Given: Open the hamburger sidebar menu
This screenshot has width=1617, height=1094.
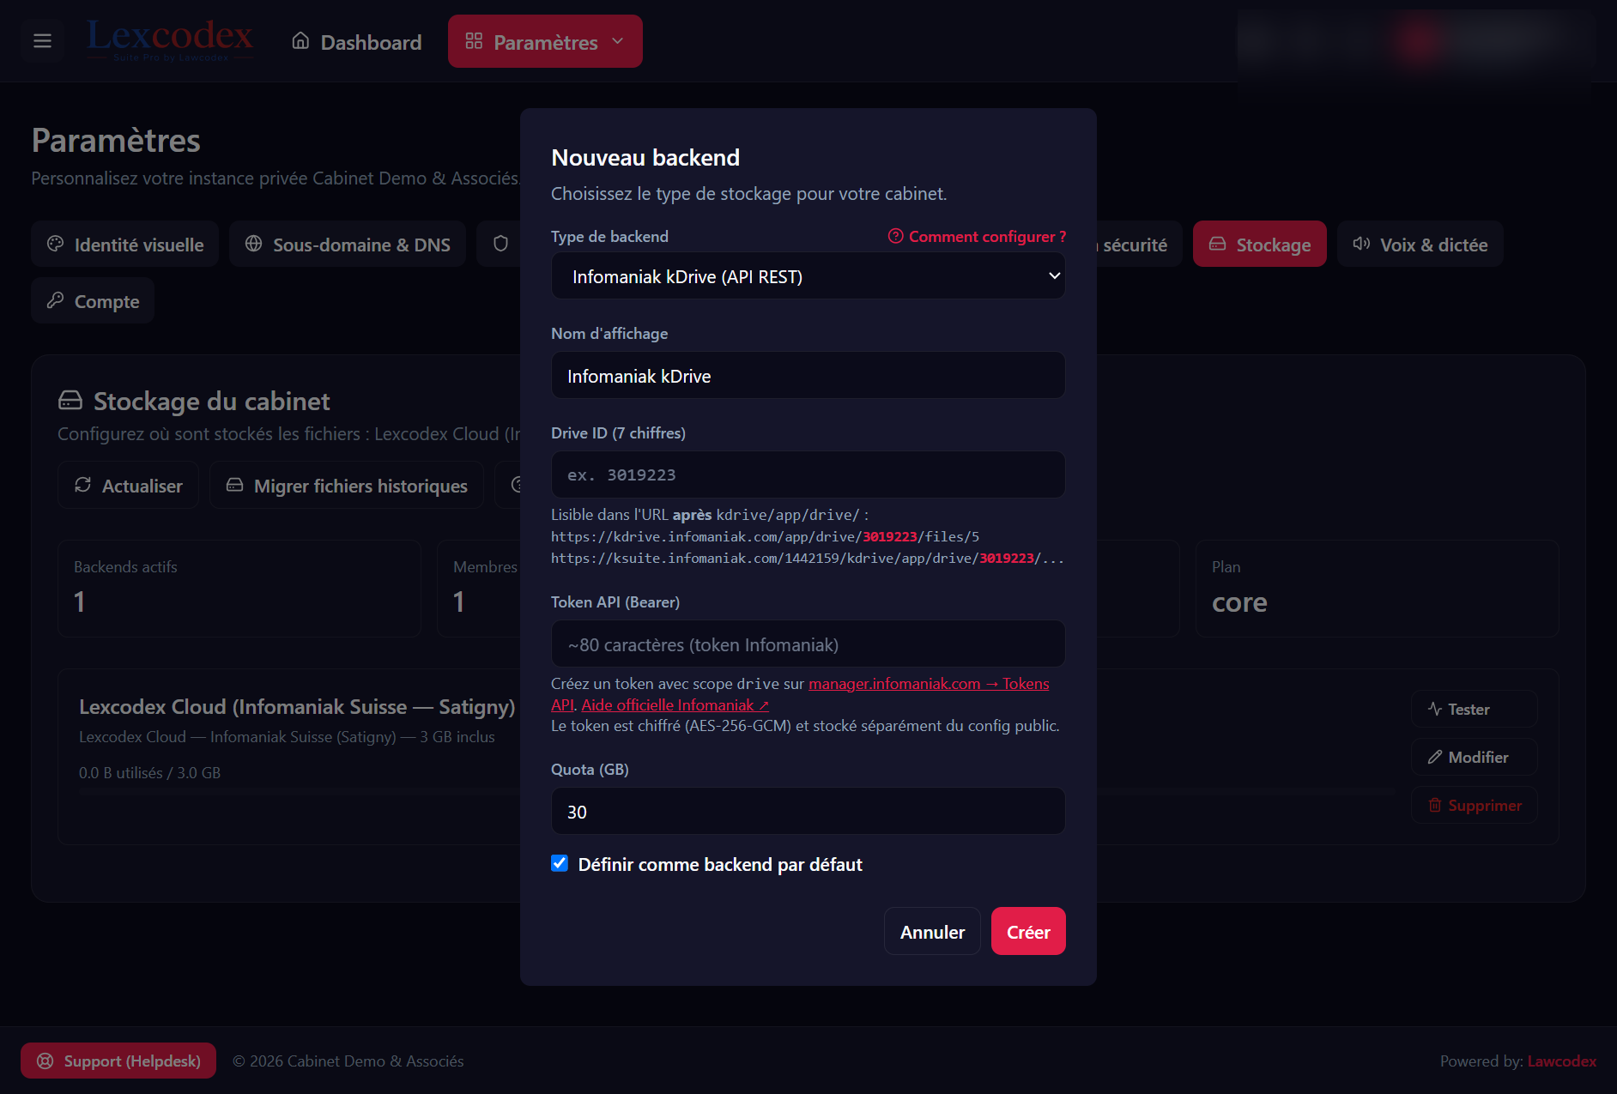Looking at the screenshot, I should tap(42, 41).
